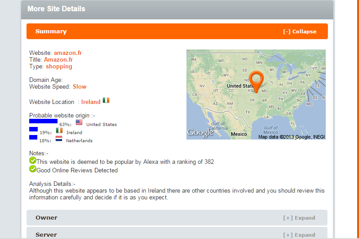Click the Alexa ranking of 382 note
Screen dimensions: 359x239
click(125, 162)
